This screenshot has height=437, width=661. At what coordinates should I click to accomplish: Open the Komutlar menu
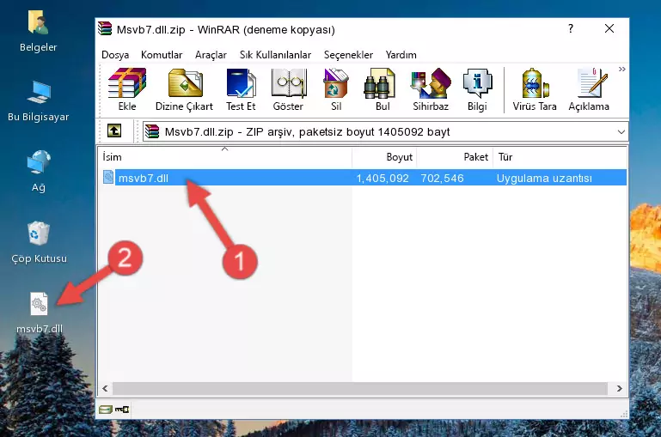[x=162, y=55]
